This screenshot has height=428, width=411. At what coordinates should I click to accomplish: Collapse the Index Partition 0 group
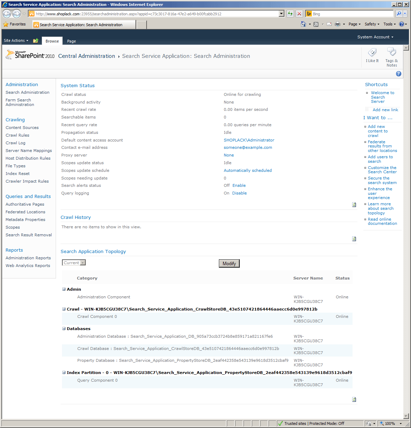tap(64, 372)
